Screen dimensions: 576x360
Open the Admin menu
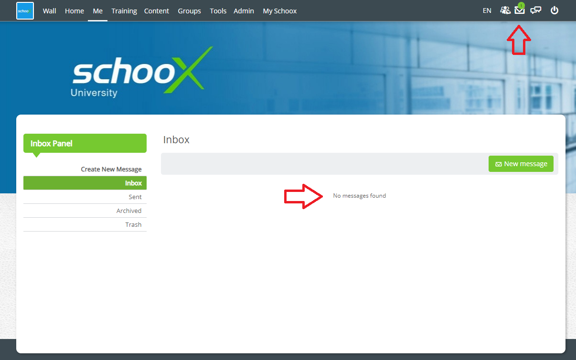pos(244,11)
